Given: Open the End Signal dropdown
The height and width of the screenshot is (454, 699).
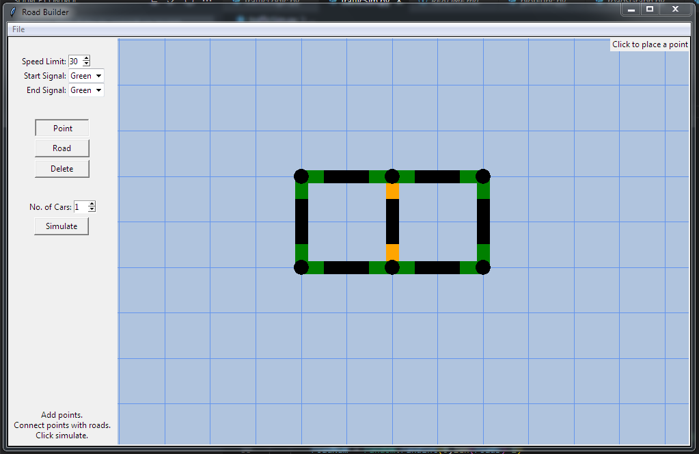Looking at the screenshot, I should (x=85, y=90).
